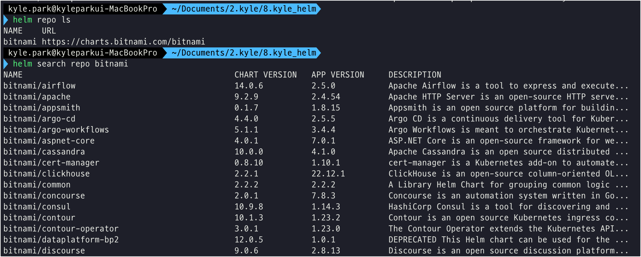Screen dimensions: 641x257
Task: Click the bitnami/cert-manager chart name
Action: (52, 163)
